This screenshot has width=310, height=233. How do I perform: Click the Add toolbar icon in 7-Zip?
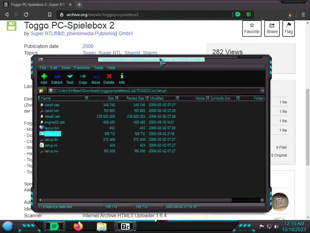(44, 76)
